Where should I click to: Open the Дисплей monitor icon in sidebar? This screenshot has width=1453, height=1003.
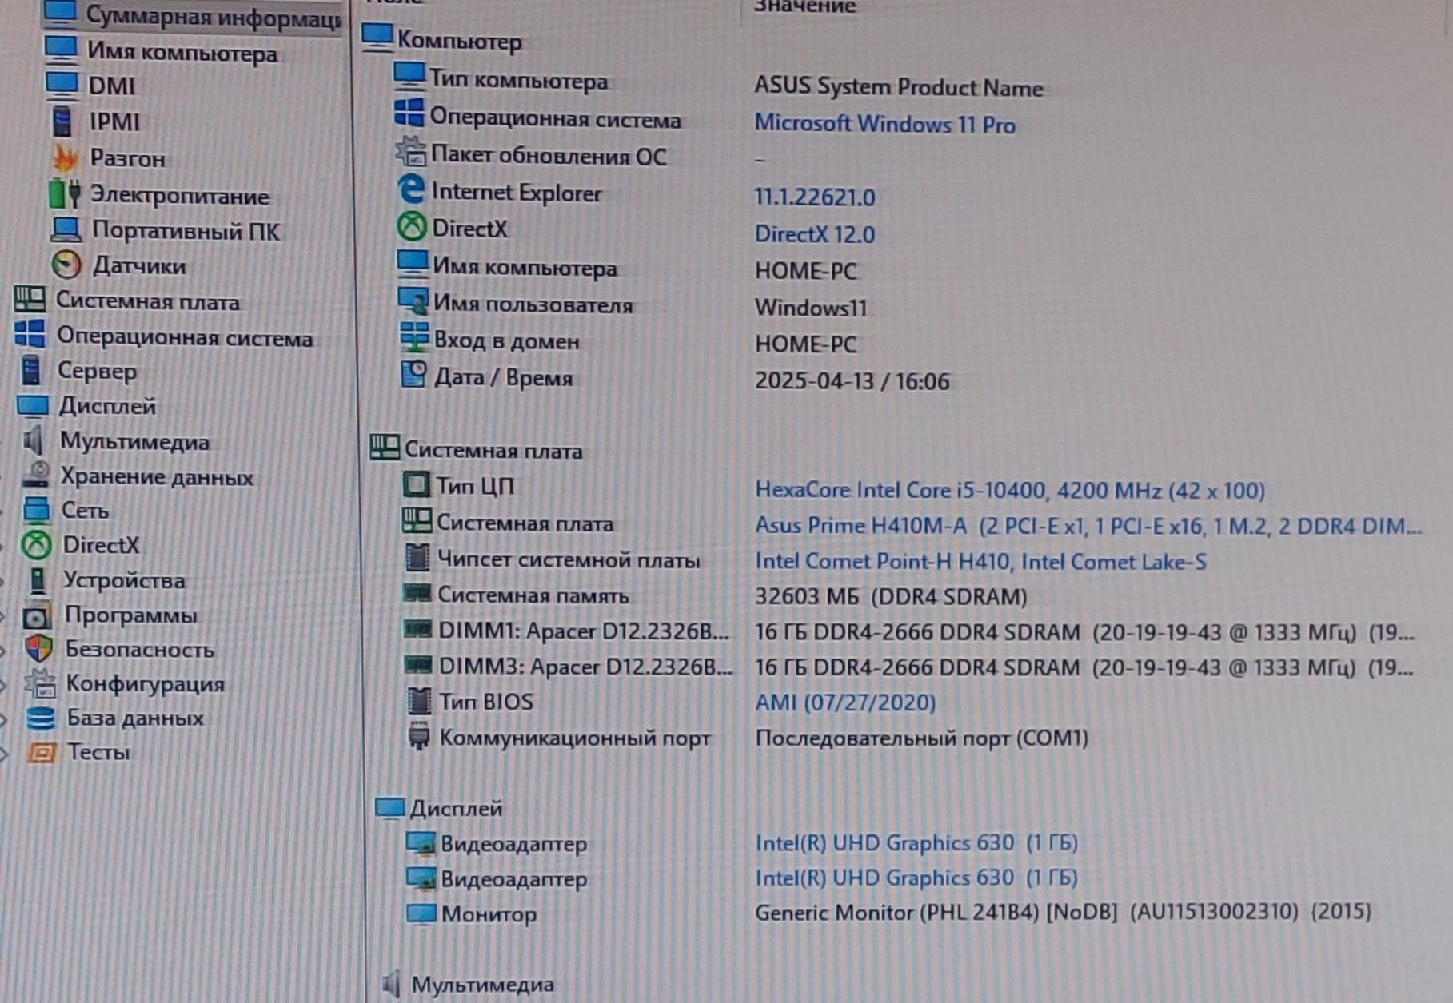[33, 406]
